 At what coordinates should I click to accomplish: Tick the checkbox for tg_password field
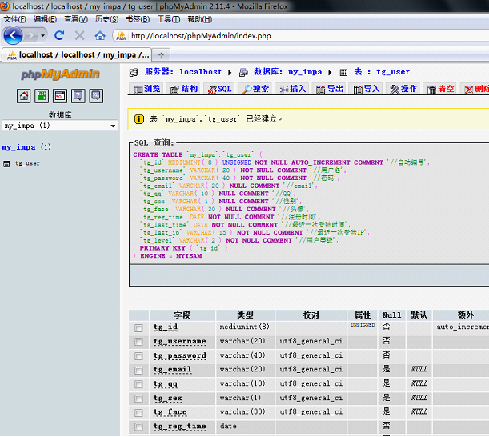pyautogui.click(x=138, y=356)
